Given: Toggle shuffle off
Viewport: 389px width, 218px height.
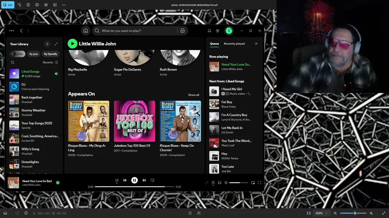Looking at the screenshot, I should pyautogui.click(x=116, y=180).
